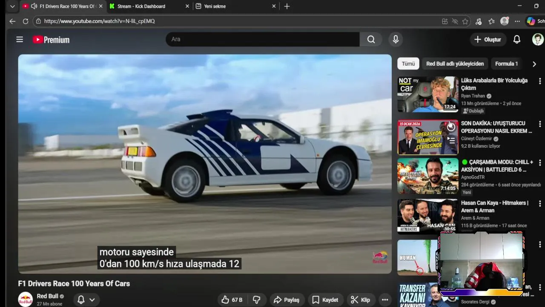This screenshot has width=545, height=307.
Task: Click the 27 Mn abone subscriber count
Action: tap(49, 304)
